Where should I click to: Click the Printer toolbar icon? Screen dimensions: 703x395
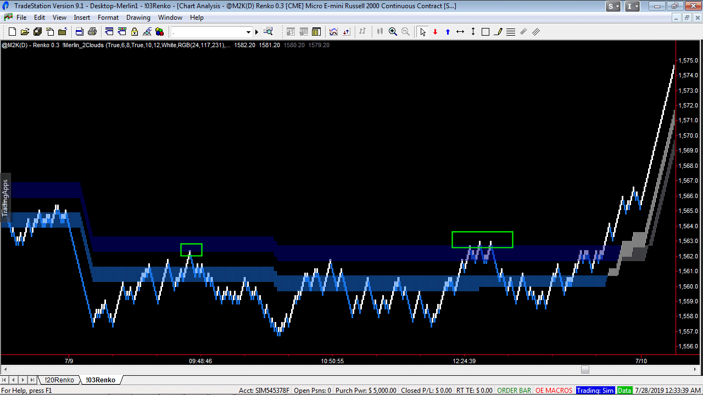[92, 32]
